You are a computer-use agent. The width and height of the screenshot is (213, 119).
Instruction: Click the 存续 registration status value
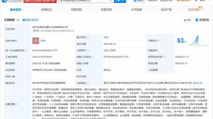[106, 37]
